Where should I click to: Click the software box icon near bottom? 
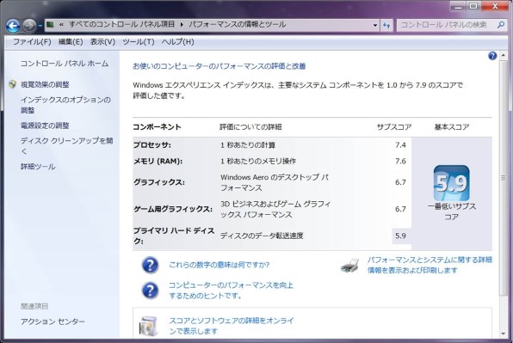[x=149, y=326]
